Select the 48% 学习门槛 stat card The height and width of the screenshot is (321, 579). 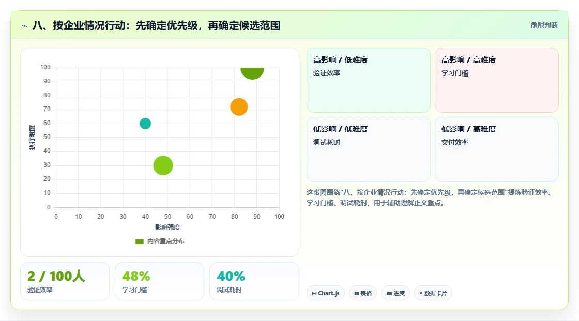tap(160, 281)
